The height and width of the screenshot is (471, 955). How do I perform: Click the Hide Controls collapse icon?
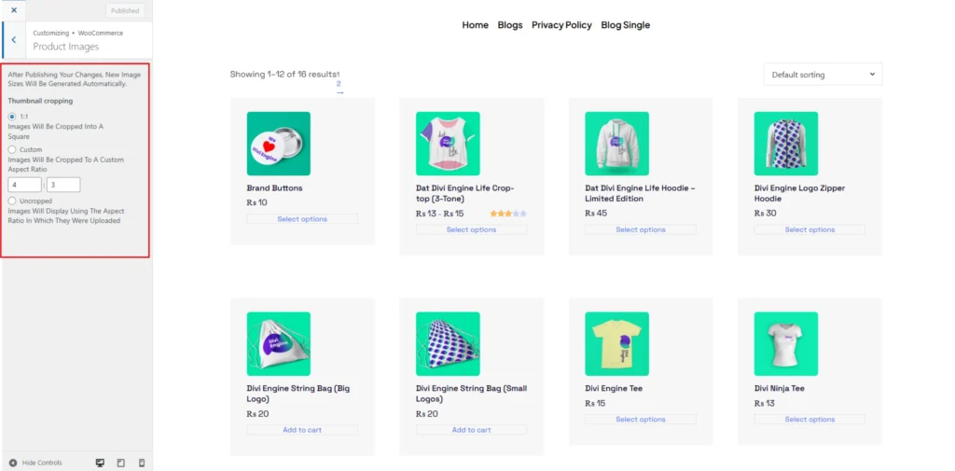click(x=13, y=464)
